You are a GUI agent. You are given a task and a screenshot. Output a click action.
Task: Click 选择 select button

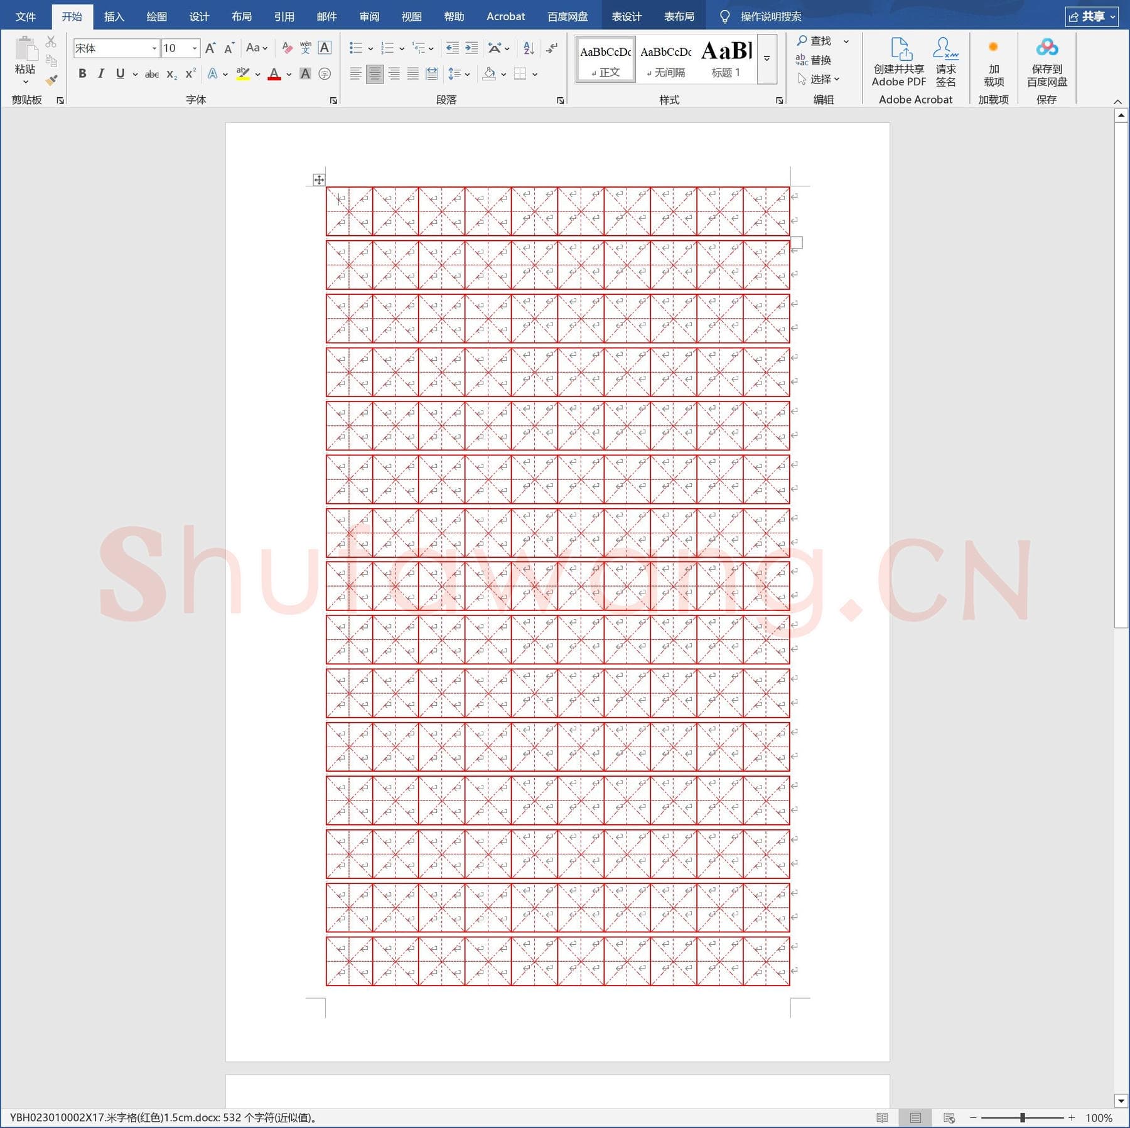point(819,79)
